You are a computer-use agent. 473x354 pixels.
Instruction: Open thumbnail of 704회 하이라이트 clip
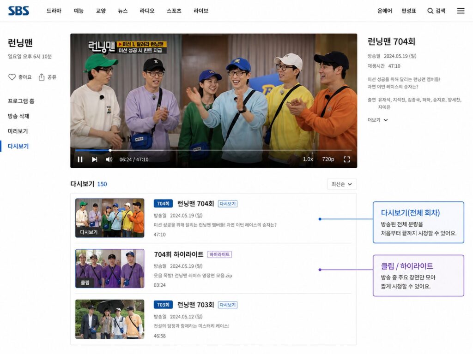110,269
